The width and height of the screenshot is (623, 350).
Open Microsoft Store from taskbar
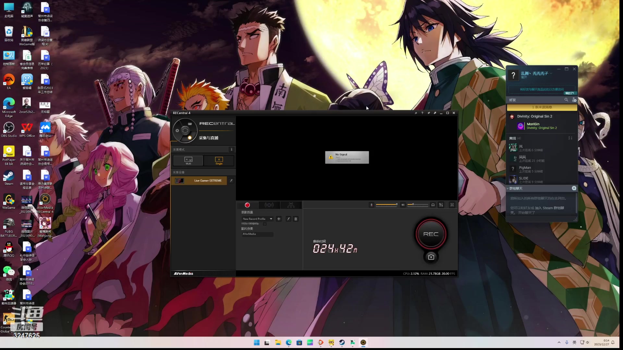[299, 343]
